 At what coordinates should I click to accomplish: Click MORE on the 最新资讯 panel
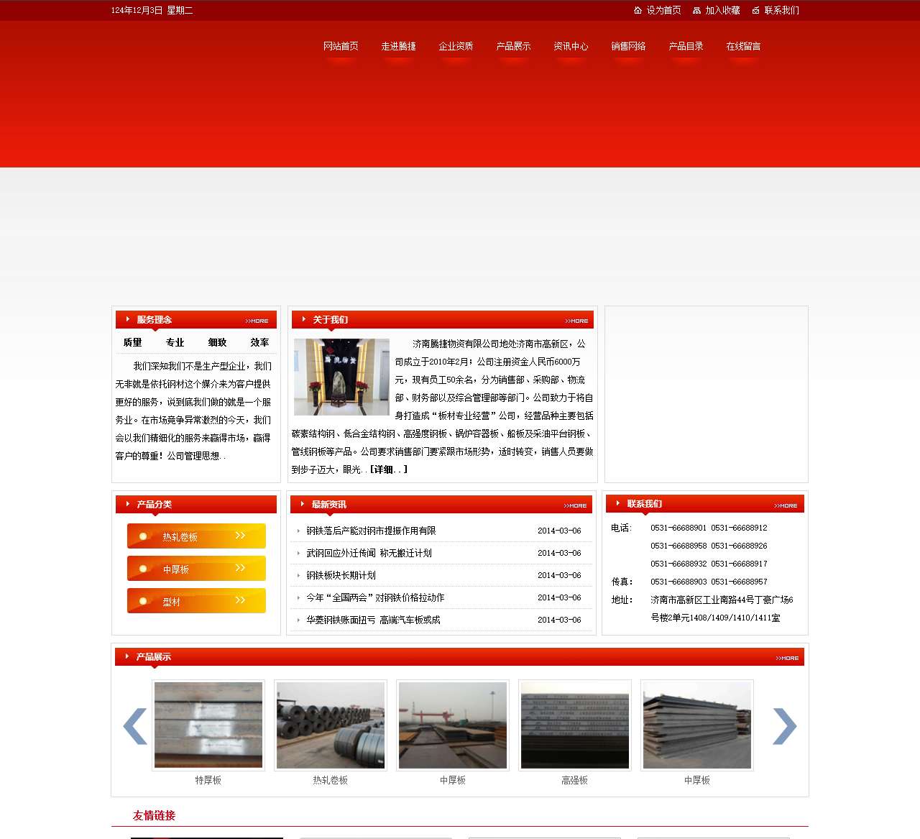(576, 505)
